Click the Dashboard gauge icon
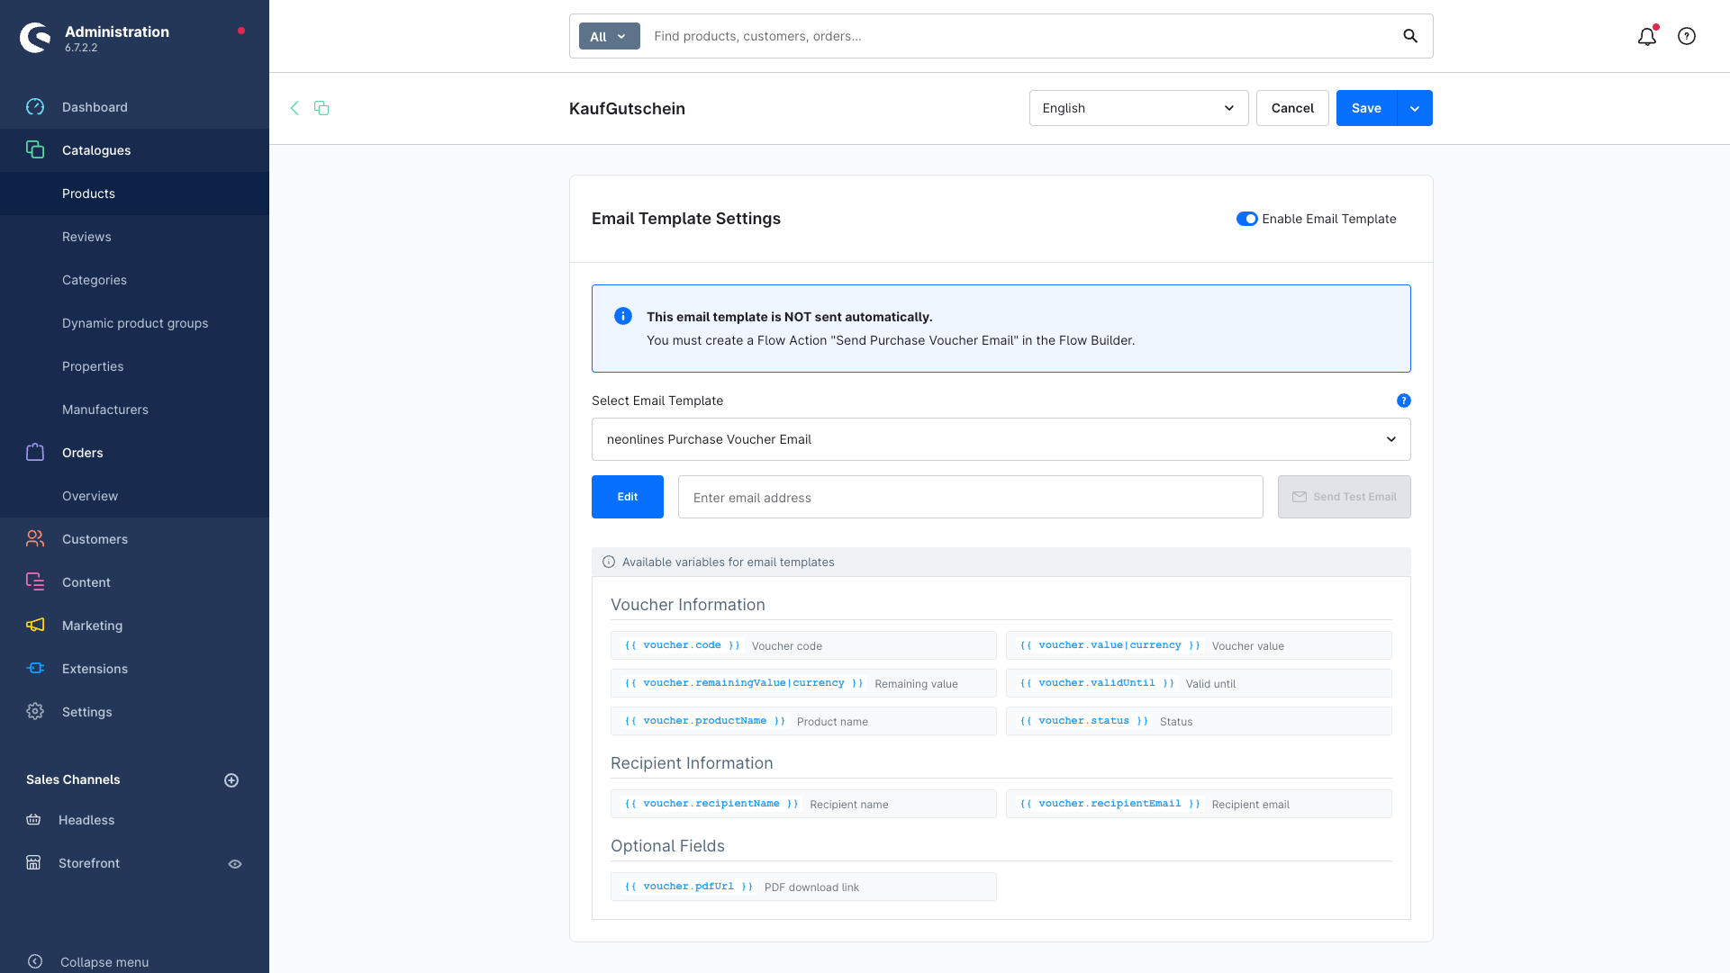The width and height of the screenshot is (1730, 973). pos(35,107)
